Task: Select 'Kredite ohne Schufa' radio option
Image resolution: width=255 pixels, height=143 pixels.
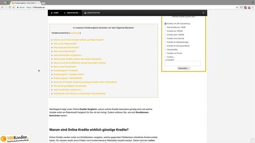Action: coord(165,39)
